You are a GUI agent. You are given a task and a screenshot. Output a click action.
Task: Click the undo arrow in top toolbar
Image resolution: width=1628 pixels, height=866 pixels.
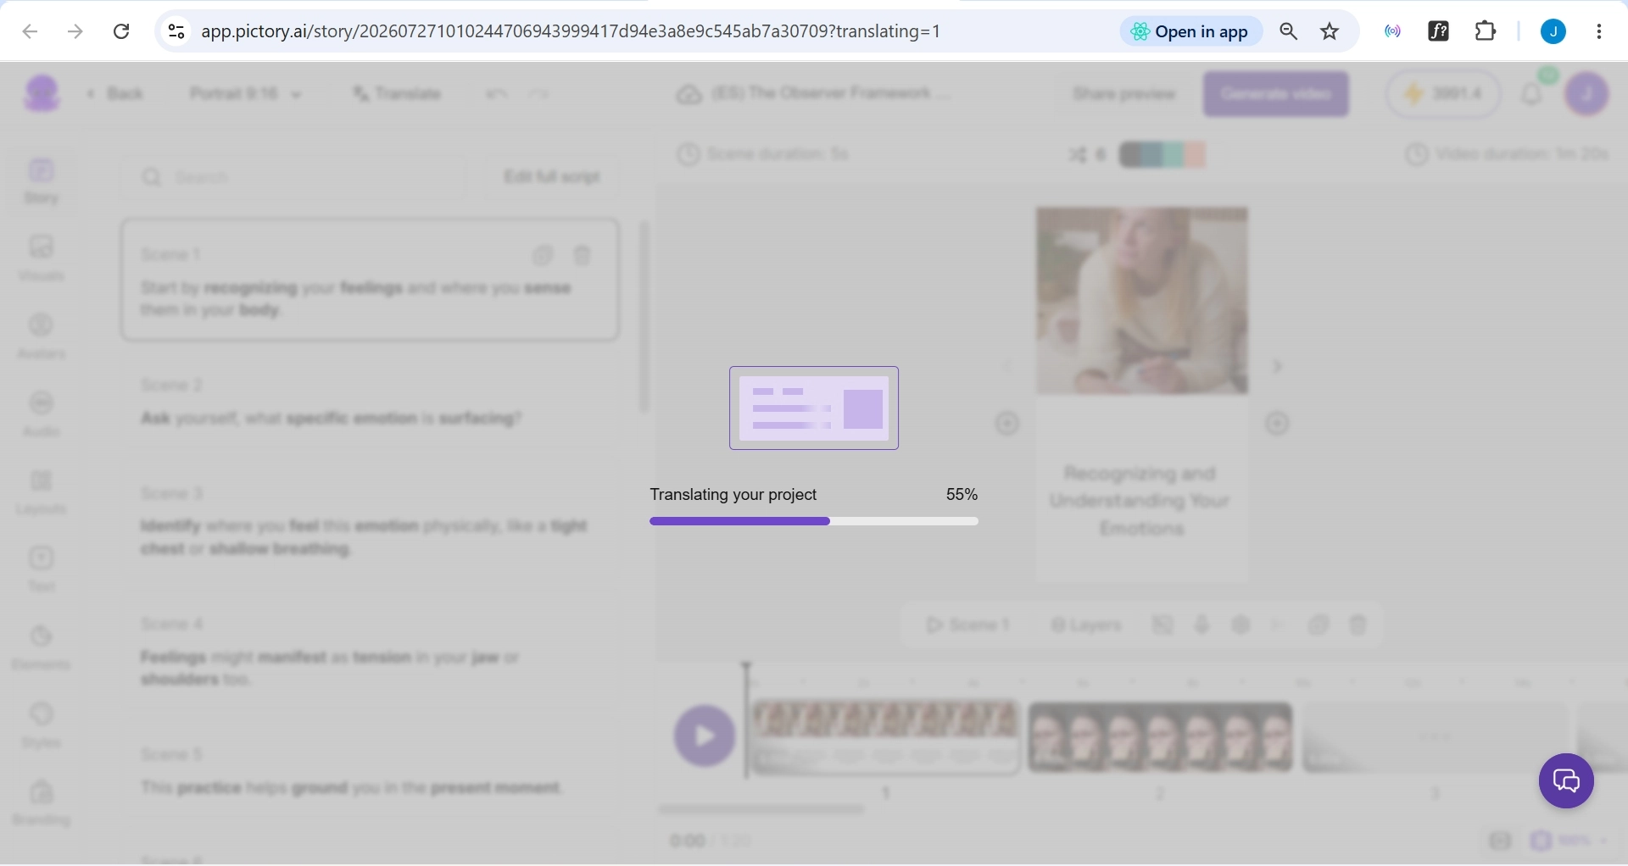point(497,94)
